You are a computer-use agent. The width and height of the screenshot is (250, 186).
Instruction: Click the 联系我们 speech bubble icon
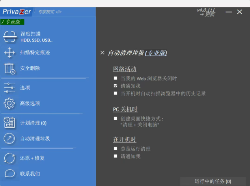10,173
